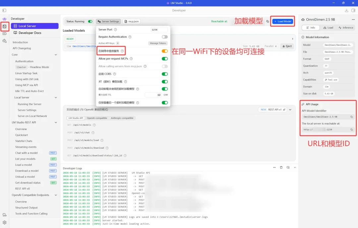This screenshot has height=228, width=358.
Task: Select the OpenAI-compatible endpoints tab
Action: [97, 118]
